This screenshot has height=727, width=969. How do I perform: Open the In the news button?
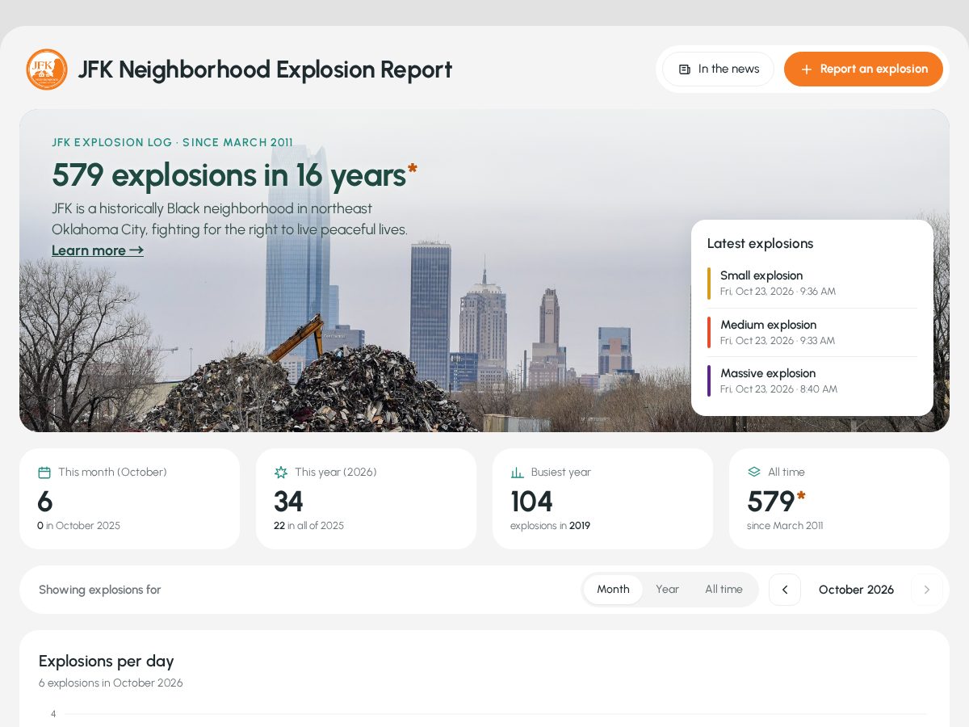tap(718, 69)
